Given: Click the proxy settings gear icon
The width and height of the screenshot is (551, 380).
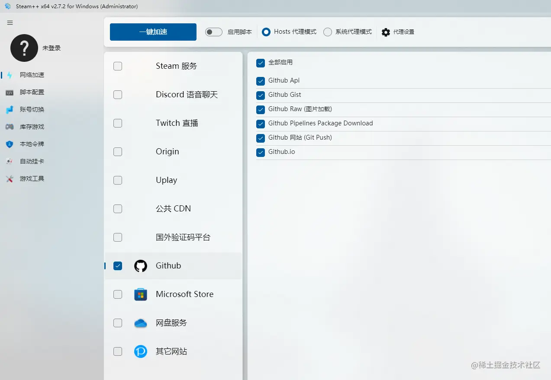Looking at the screenshot, I should point(386,32).
